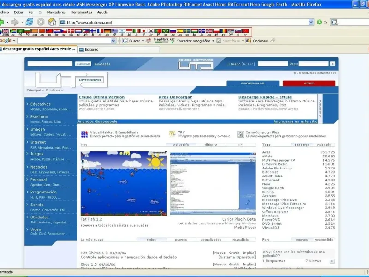Select the Brazil .br flag
Viewport: 369px width, 277px height.
(166, 31)
